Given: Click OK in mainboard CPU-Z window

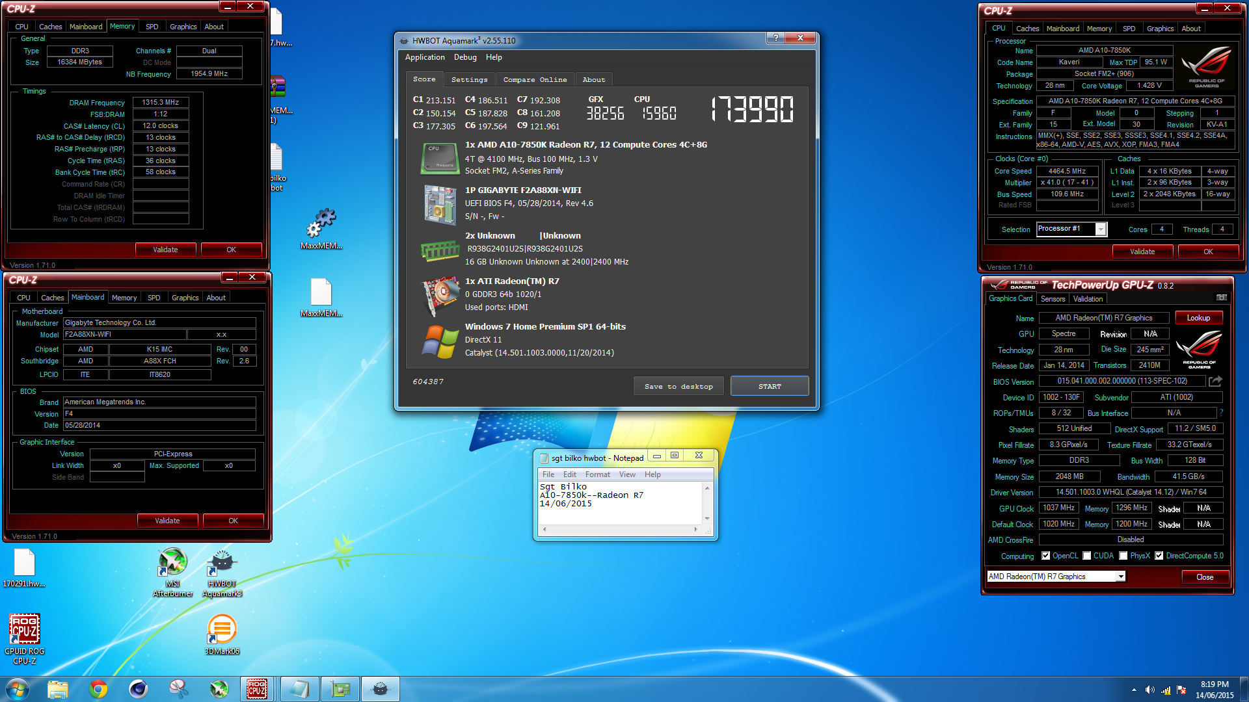Looking at the screenshot, I should point(233,521).
